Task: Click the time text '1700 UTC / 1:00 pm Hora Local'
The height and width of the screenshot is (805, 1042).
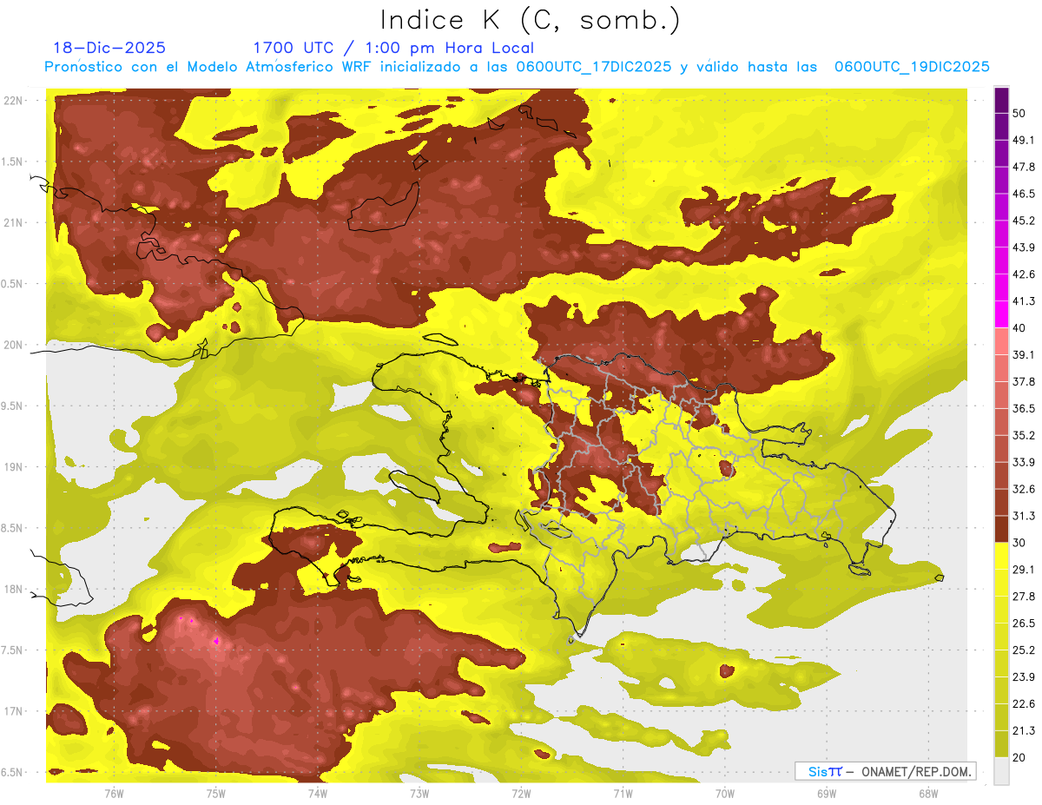Action: (393, 48)
